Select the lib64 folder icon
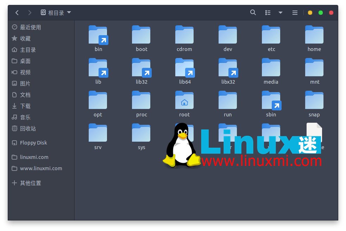346x231 pixels. [184, 68]
